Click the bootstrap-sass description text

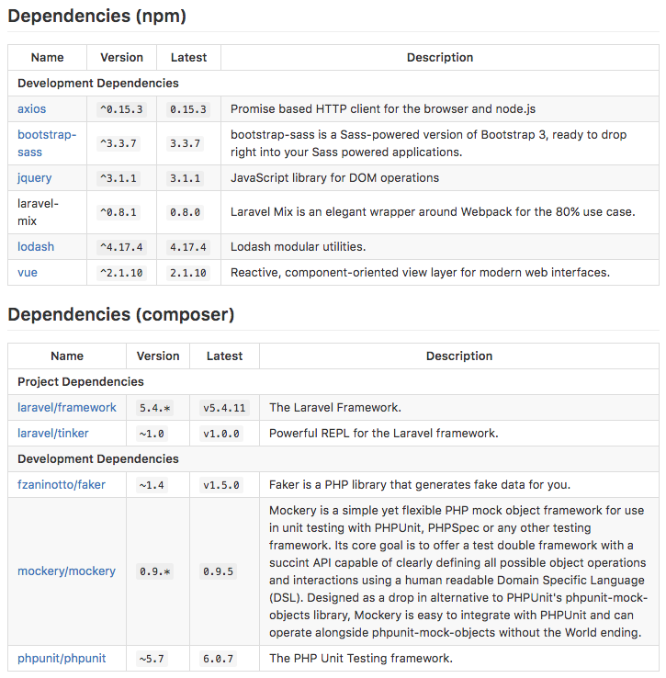click(429, 143)
